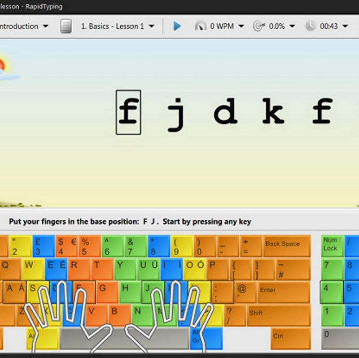The width and height of the screenshot is (359, 358).
Task: Click the clock timer icon
Action: 310,26
